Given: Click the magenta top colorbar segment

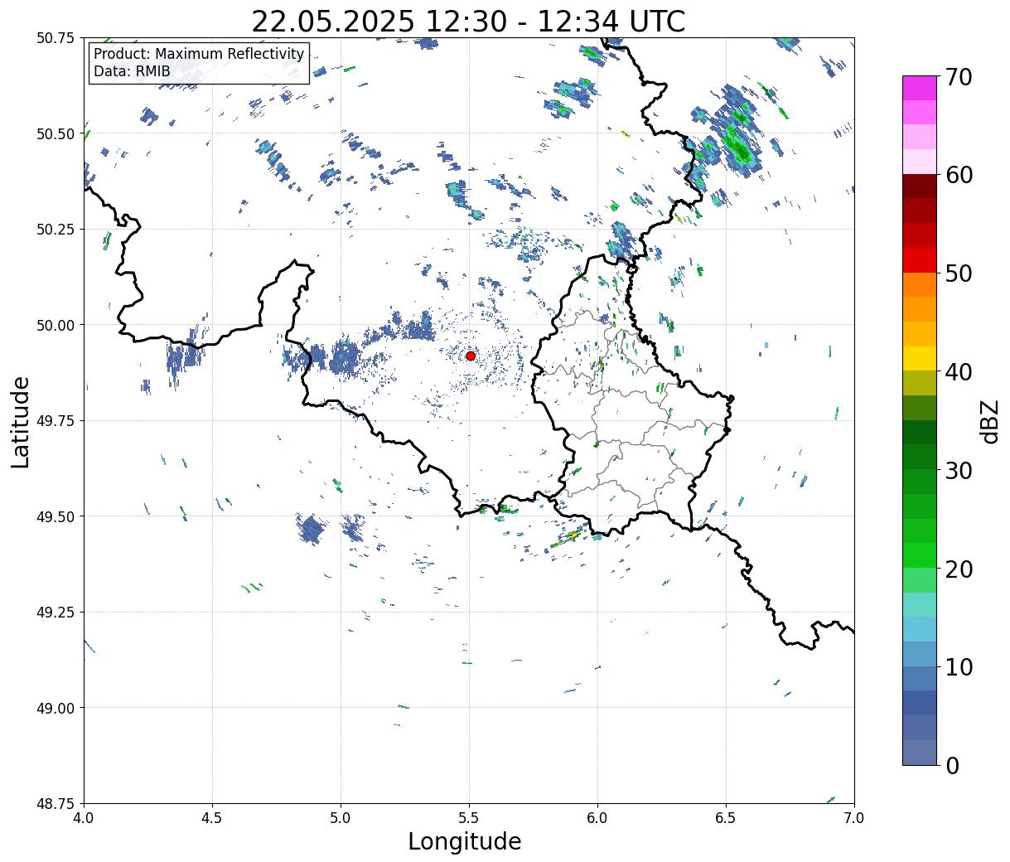Looking at the screenshot, I should coord(920,88).
